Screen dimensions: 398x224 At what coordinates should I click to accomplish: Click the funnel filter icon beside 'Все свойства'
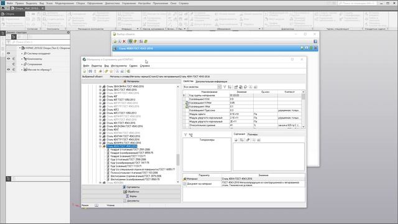click(224, 87)
